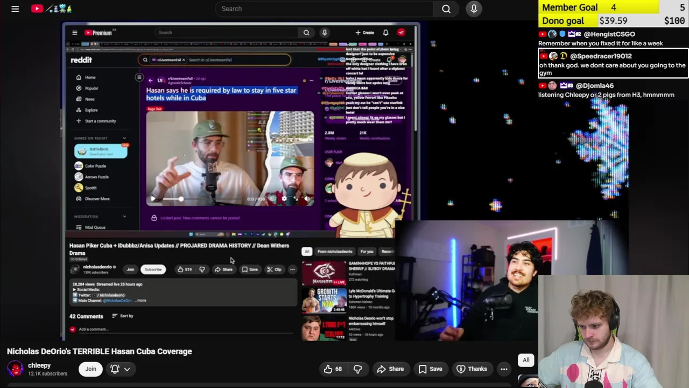Open chleepy channel avatar below the video
689x388 pixels.
[x=15, y=369]
